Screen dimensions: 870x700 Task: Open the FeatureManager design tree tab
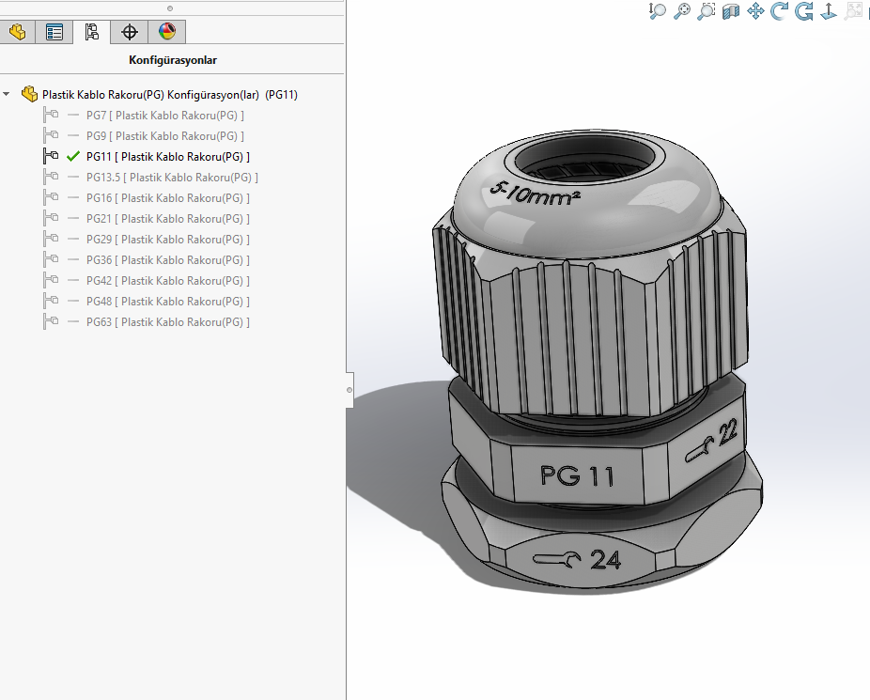(17, 32)
